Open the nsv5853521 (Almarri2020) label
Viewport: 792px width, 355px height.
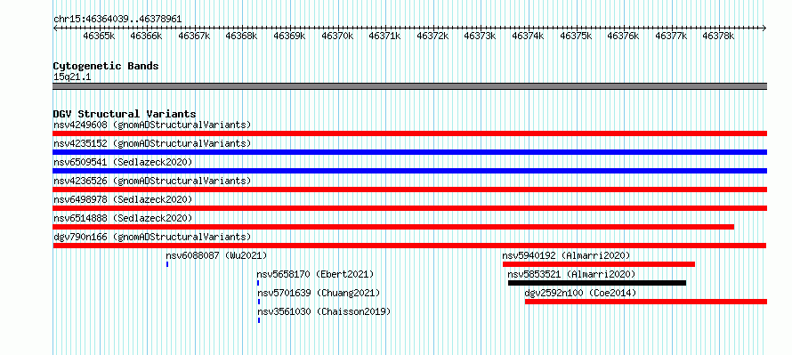pos(572,274)
